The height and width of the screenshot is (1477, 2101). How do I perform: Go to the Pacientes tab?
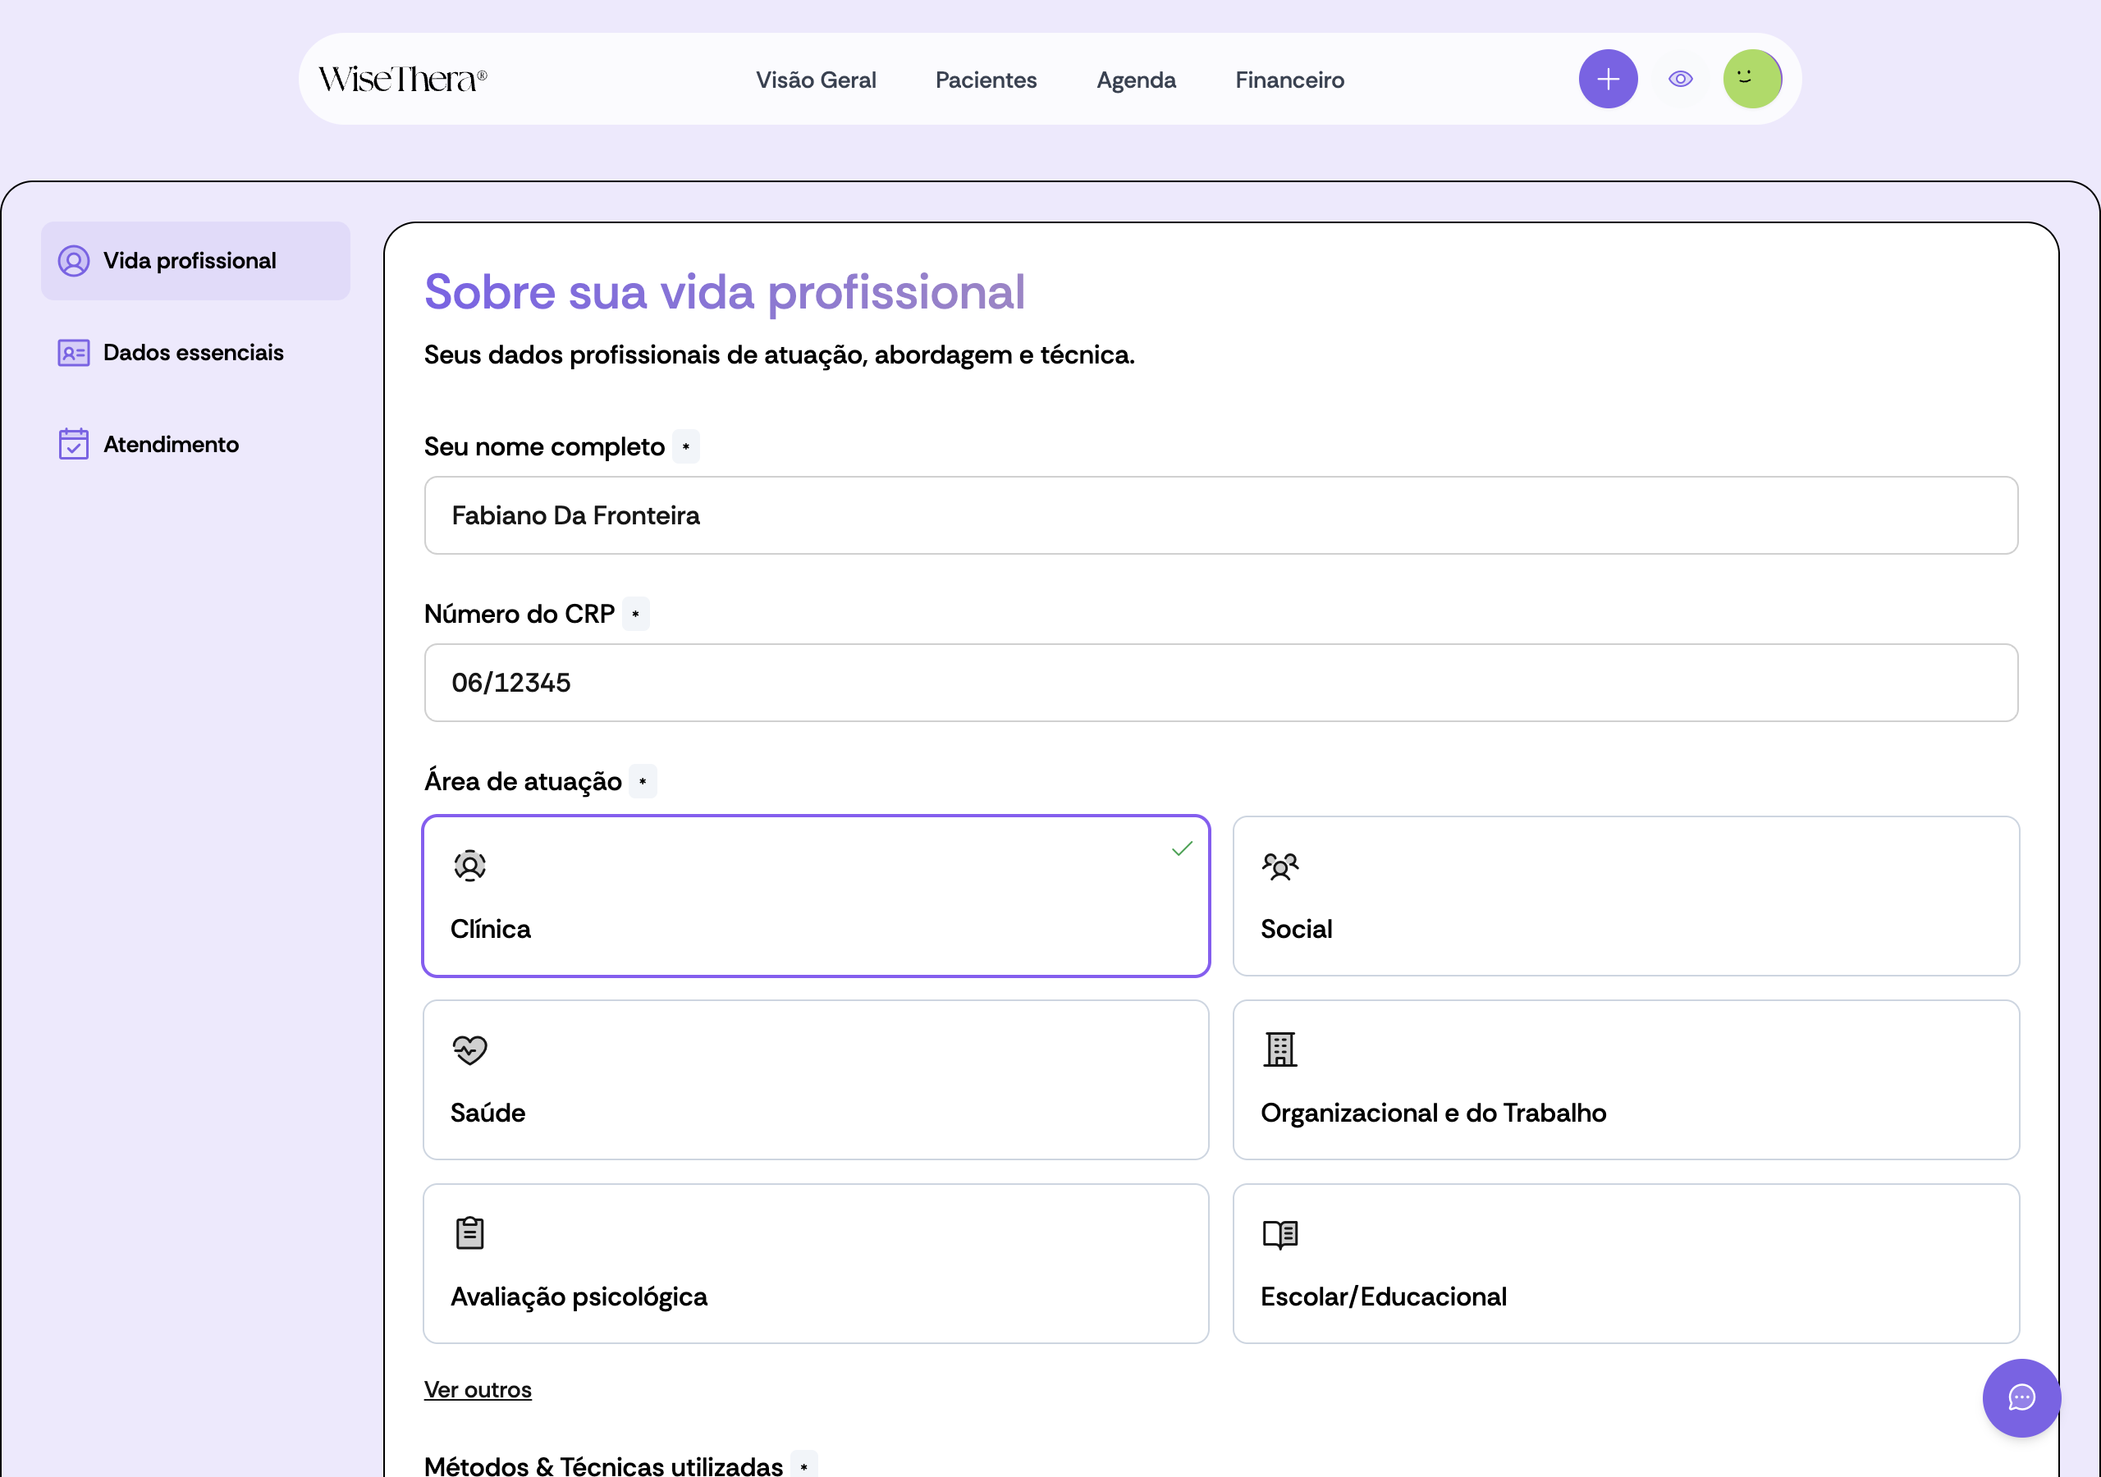tap(986, 80)
